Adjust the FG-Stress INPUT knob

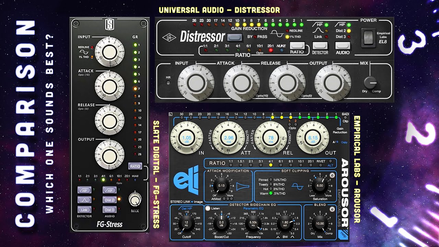109,52
